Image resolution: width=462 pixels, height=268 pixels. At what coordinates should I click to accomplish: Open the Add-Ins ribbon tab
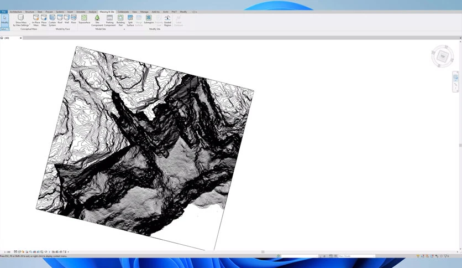point(156,12)
